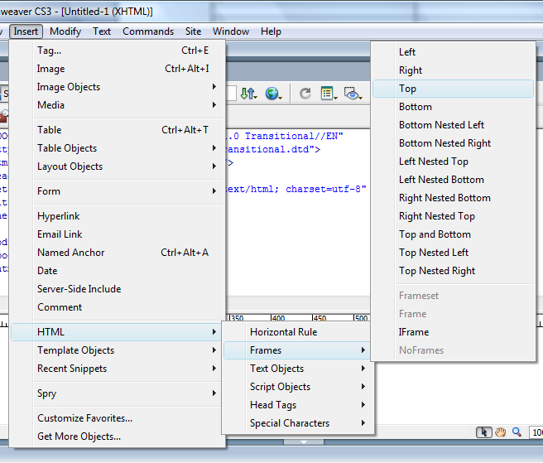Select Top and Bottom frame option

coord(453,234)
